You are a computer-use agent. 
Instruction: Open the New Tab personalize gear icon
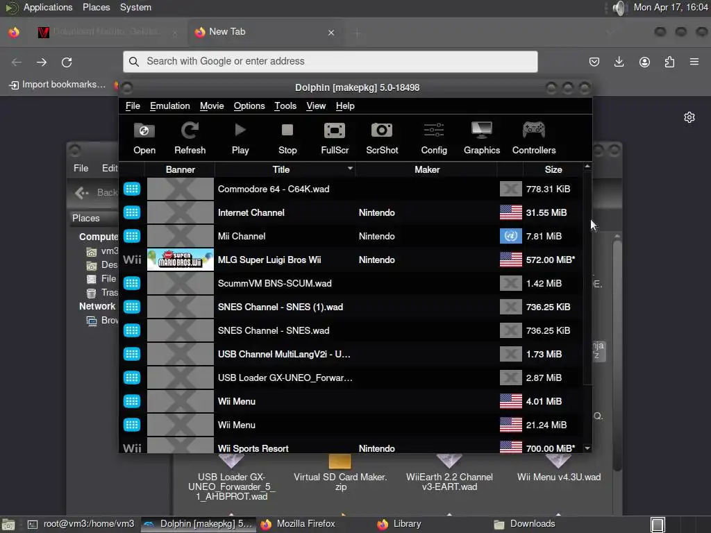click(689, 117)
